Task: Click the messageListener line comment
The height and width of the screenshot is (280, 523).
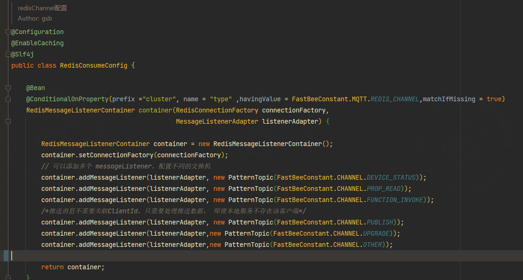Action: [x=126, y=166]
